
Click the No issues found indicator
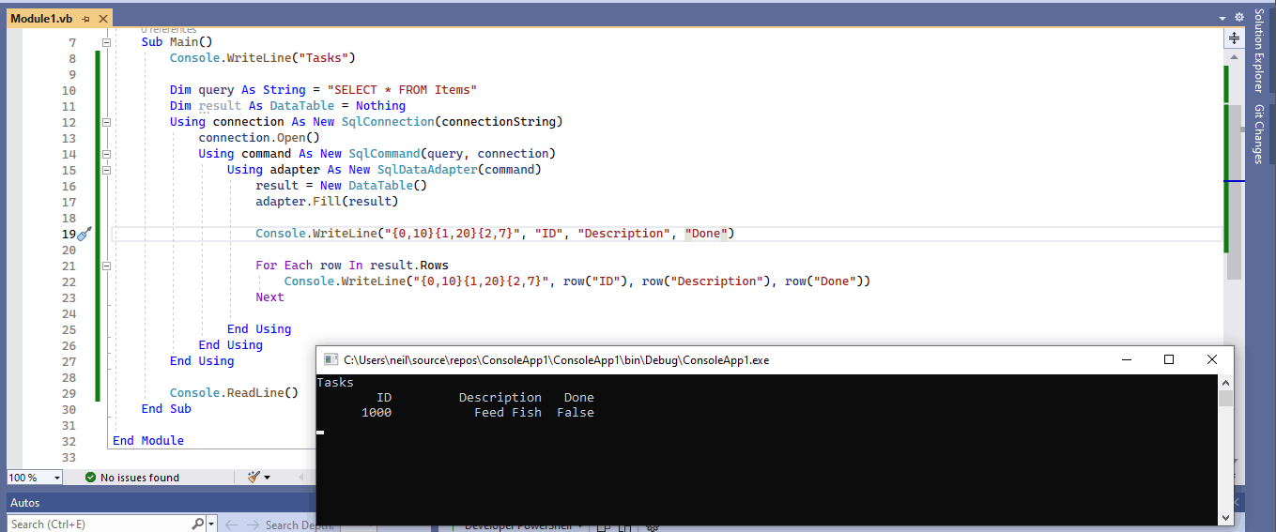tap(132, 478)
